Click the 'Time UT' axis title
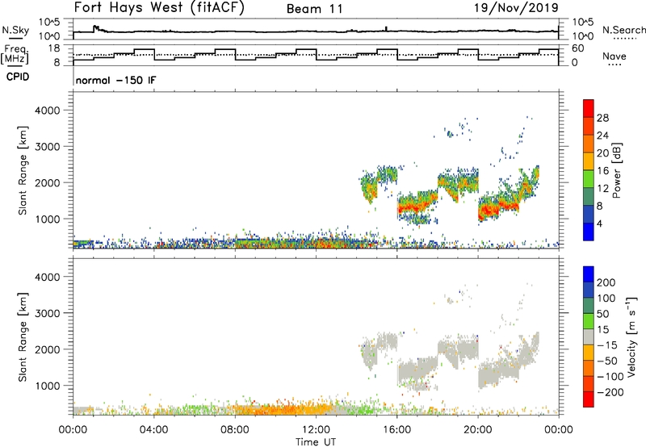Image resolution: width=646 pixels, height=447 pixels. [316, 442]
